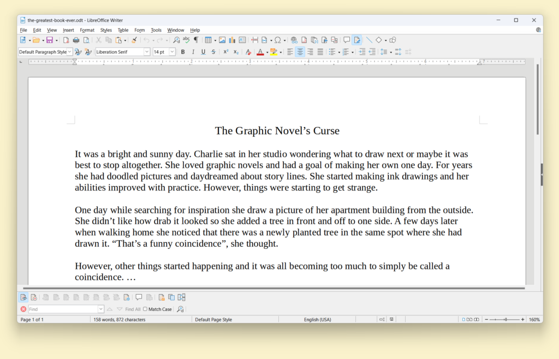Expand the Liberation Serif font name list
Screen dimensions: 559x359
[147, 52]
